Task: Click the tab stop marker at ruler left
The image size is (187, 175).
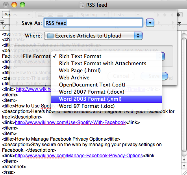Action: coord(2,23)
